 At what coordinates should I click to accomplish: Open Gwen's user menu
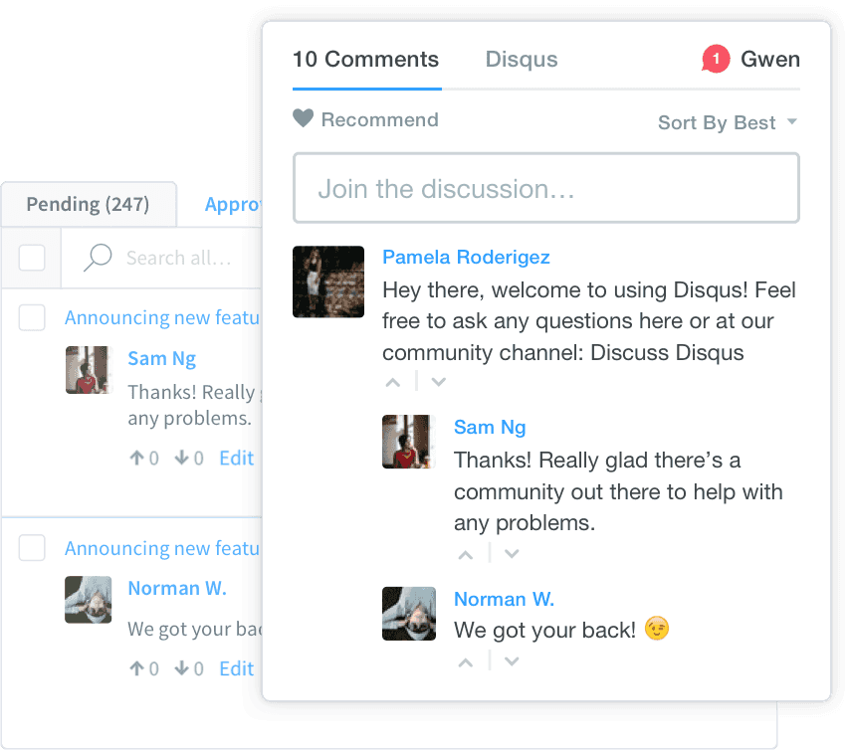770,60
